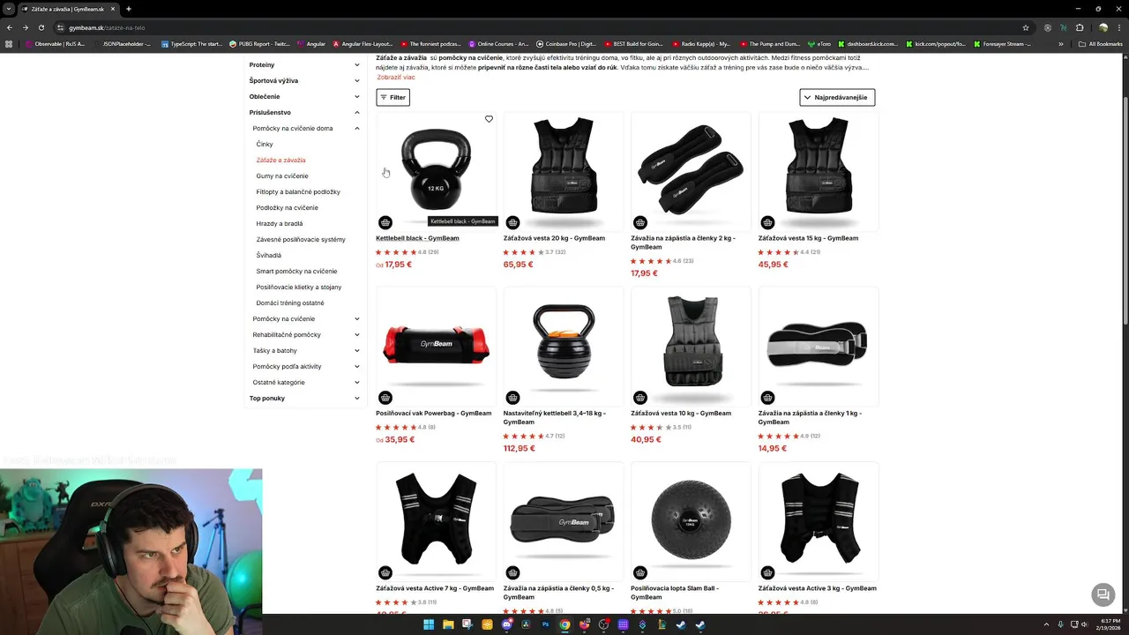Screen dimensions: 1129x635
Task: Open Posilňovací vak Powerbag product link
Action: click(434, 413)
